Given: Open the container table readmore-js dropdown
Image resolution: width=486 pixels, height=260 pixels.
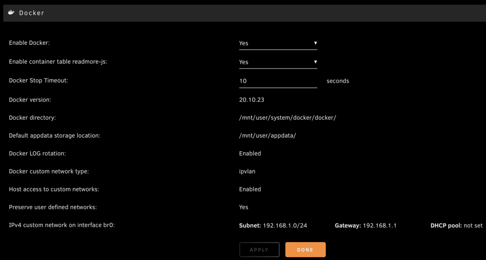Looking at the screenshot, I should click(x=278, y=62).
